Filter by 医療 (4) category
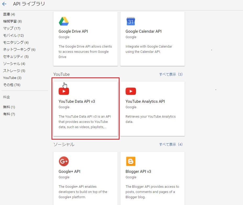The width and height of the screenshot is (243, 205). (9, 14)
